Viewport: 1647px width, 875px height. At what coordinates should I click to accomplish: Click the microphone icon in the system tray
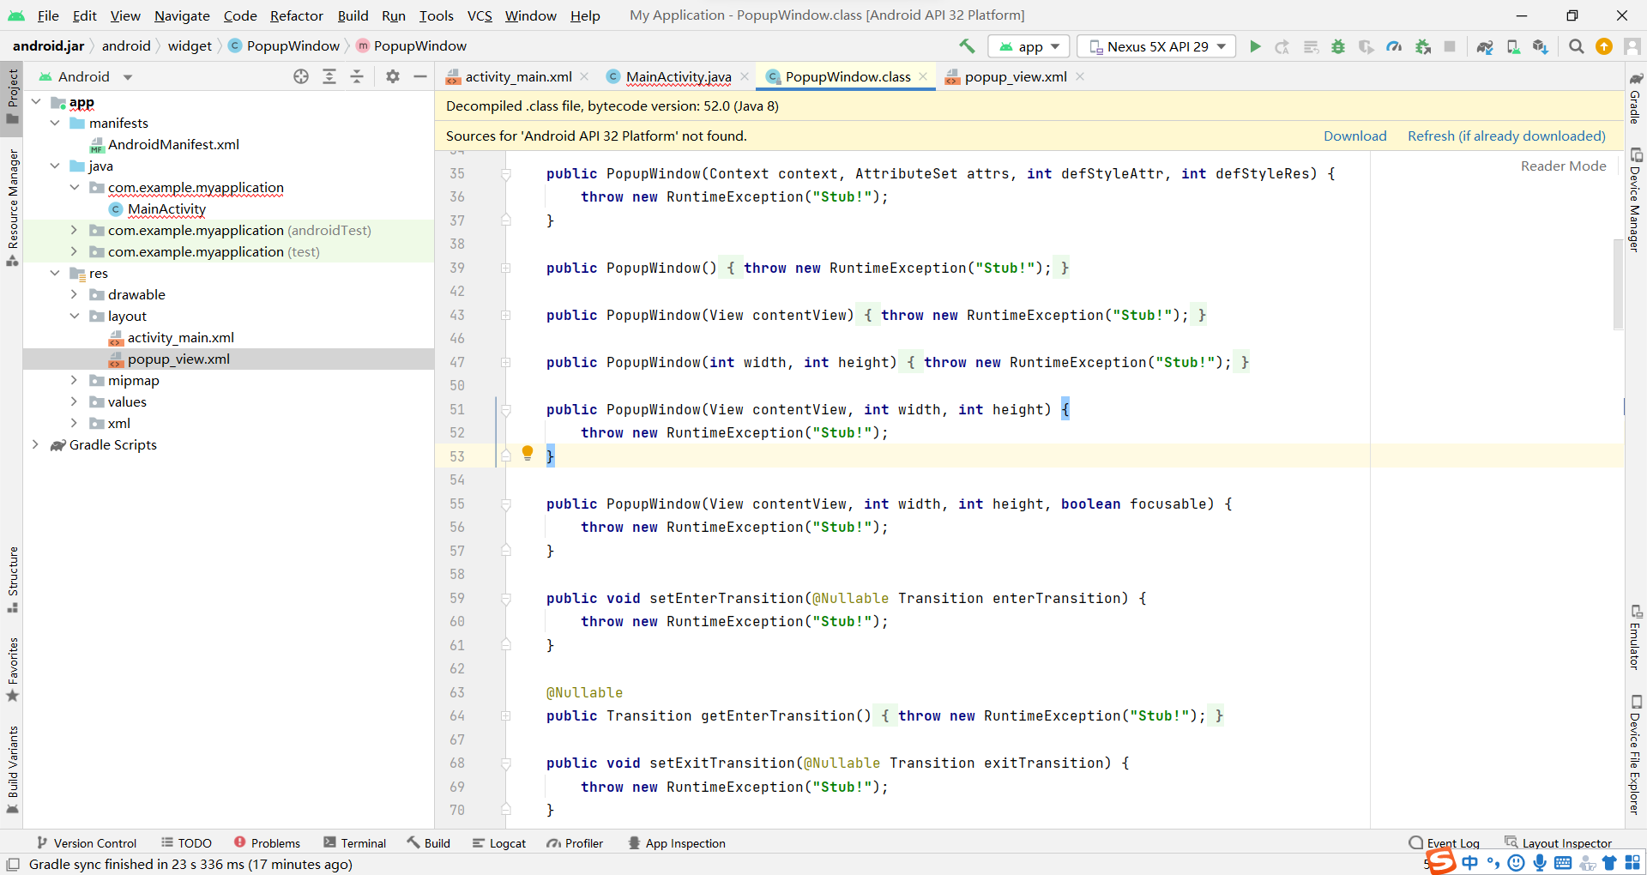pos(1540,863)
